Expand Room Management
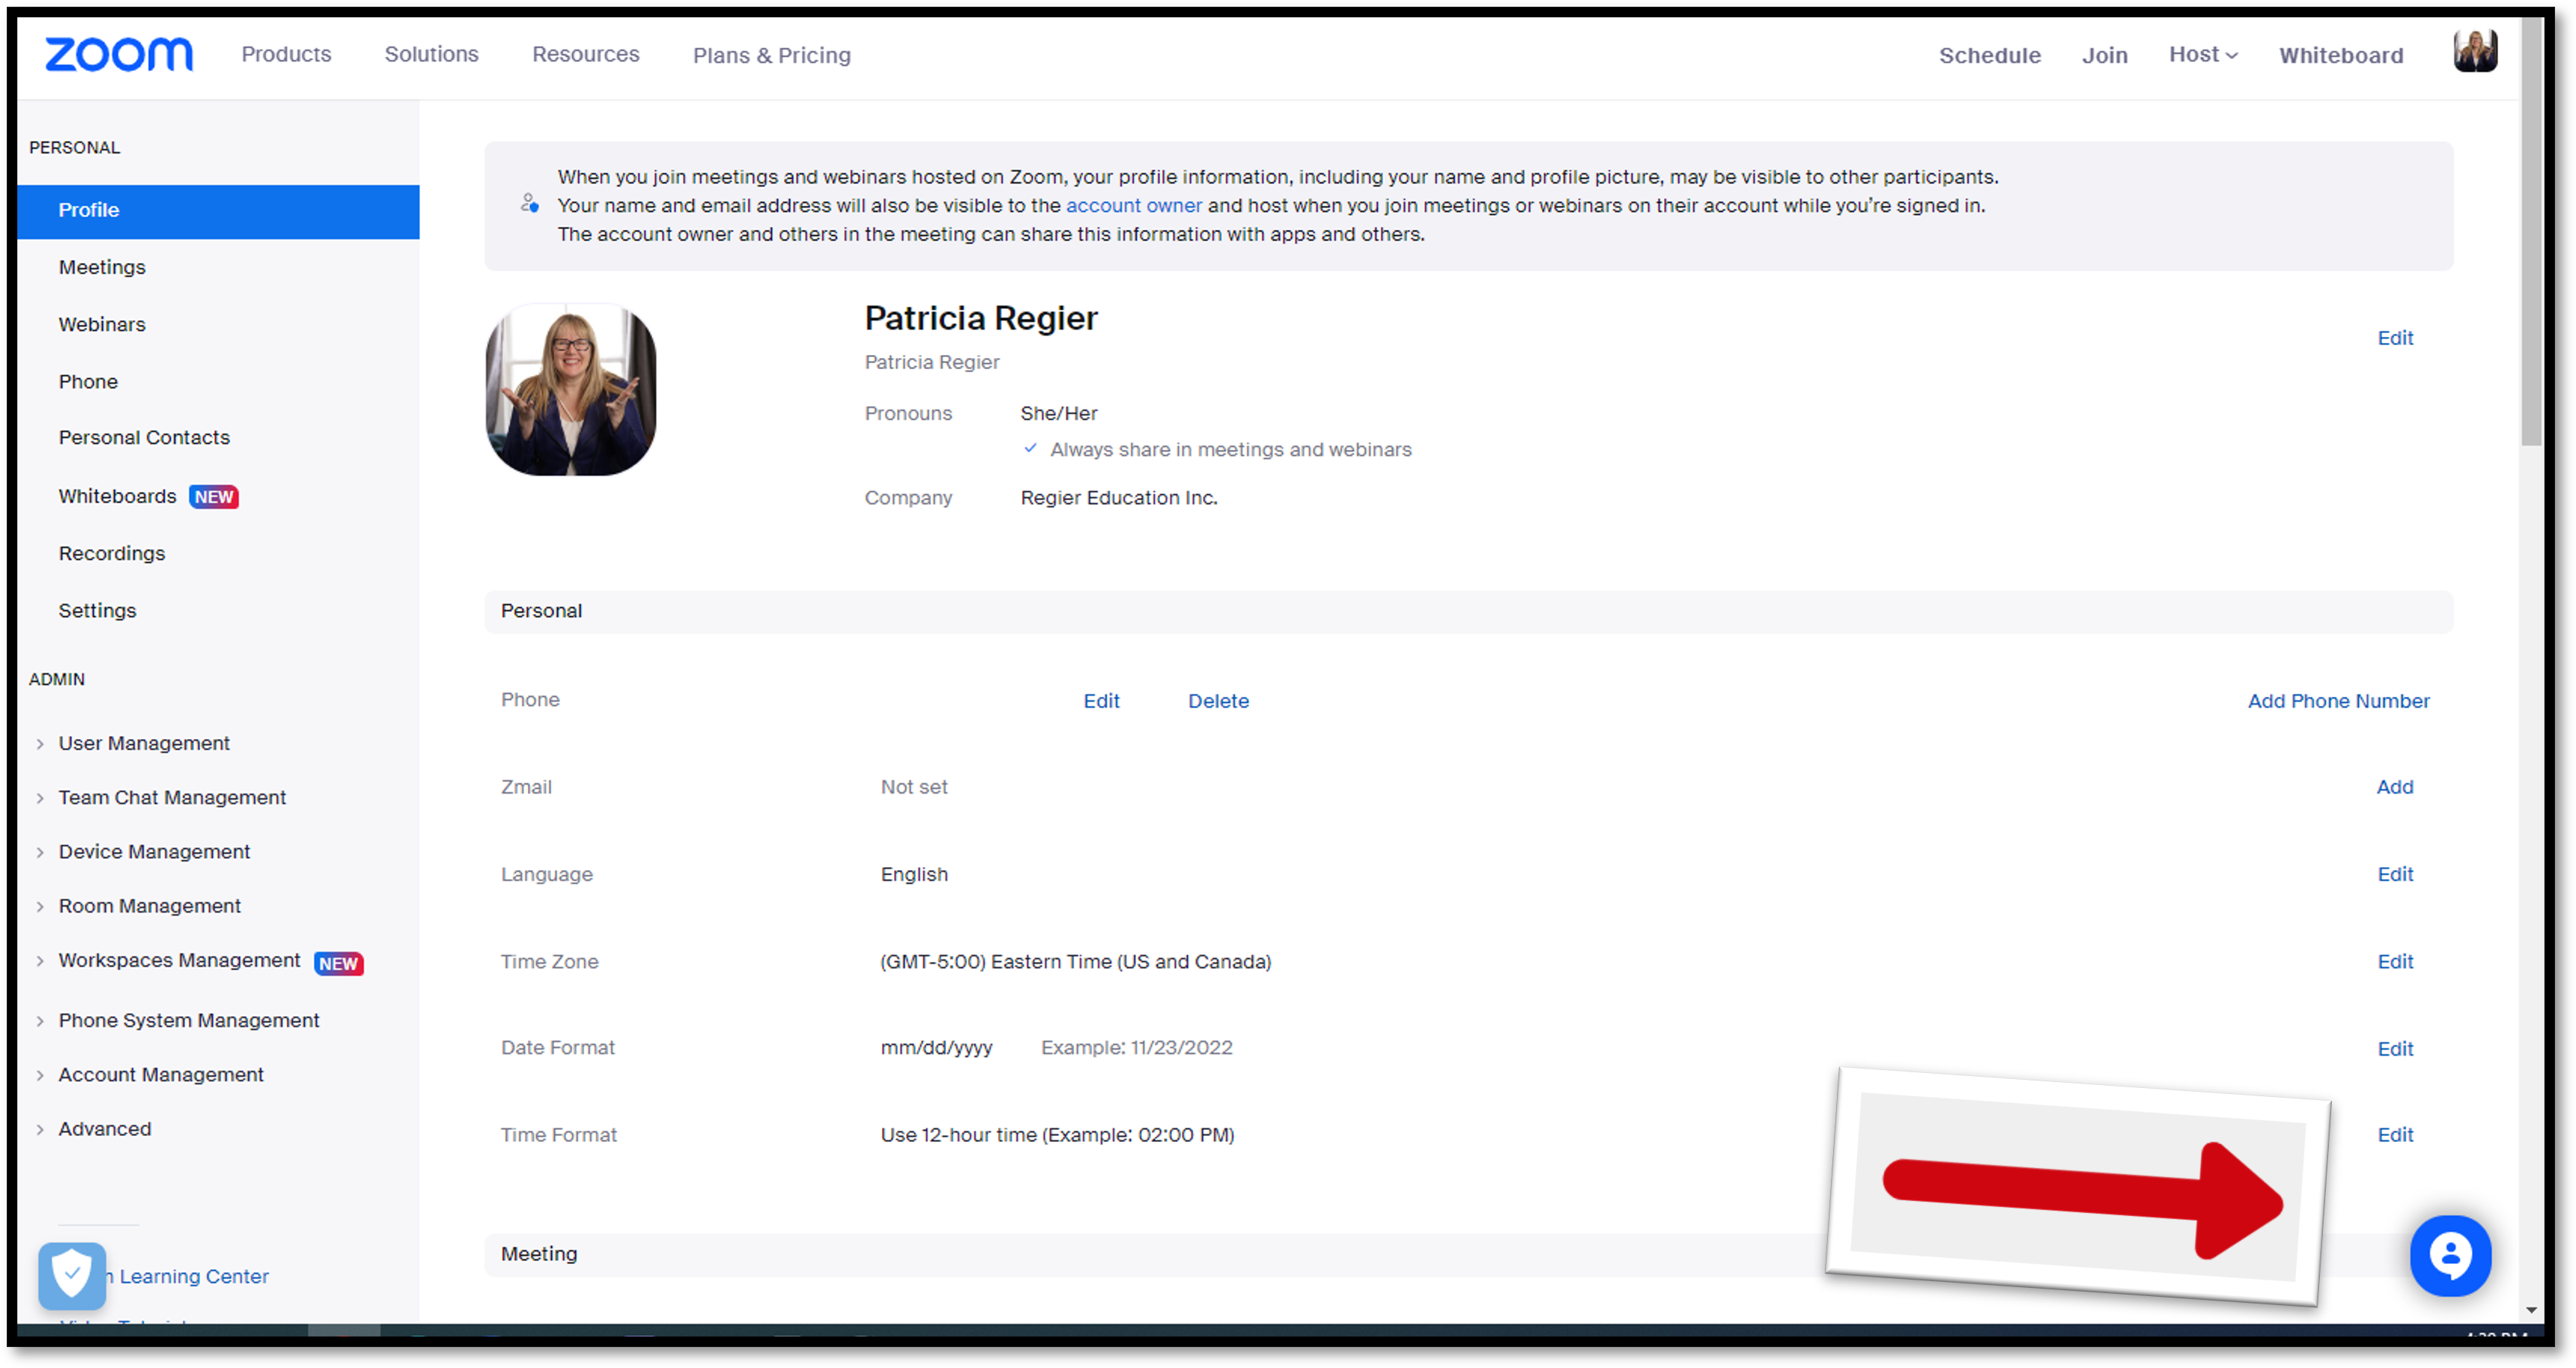2576x1368 pixels. (40, 905)
